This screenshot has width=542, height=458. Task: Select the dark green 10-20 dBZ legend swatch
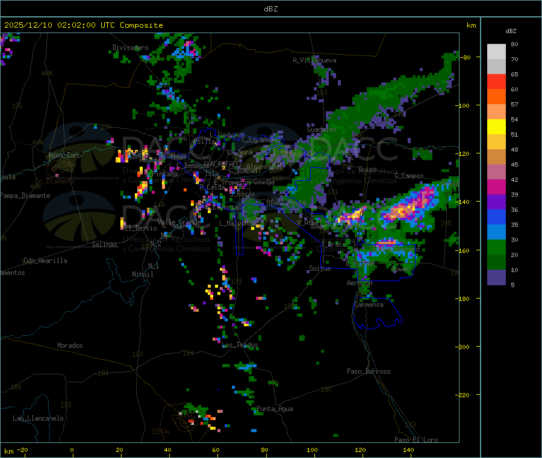(x=496, y=262)
